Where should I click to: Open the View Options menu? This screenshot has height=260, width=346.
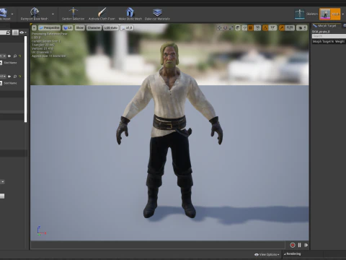point(267,254)
